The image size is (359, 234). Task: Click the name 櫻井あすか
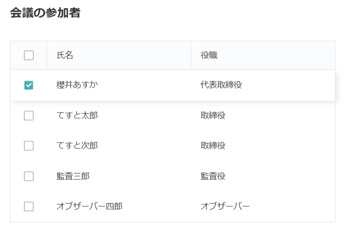pyautogui.click(x=77, y=85)
